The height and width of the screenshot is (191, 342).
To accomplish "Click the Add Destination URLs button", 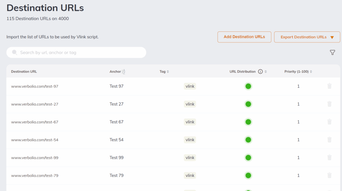I will coord(244,37).
